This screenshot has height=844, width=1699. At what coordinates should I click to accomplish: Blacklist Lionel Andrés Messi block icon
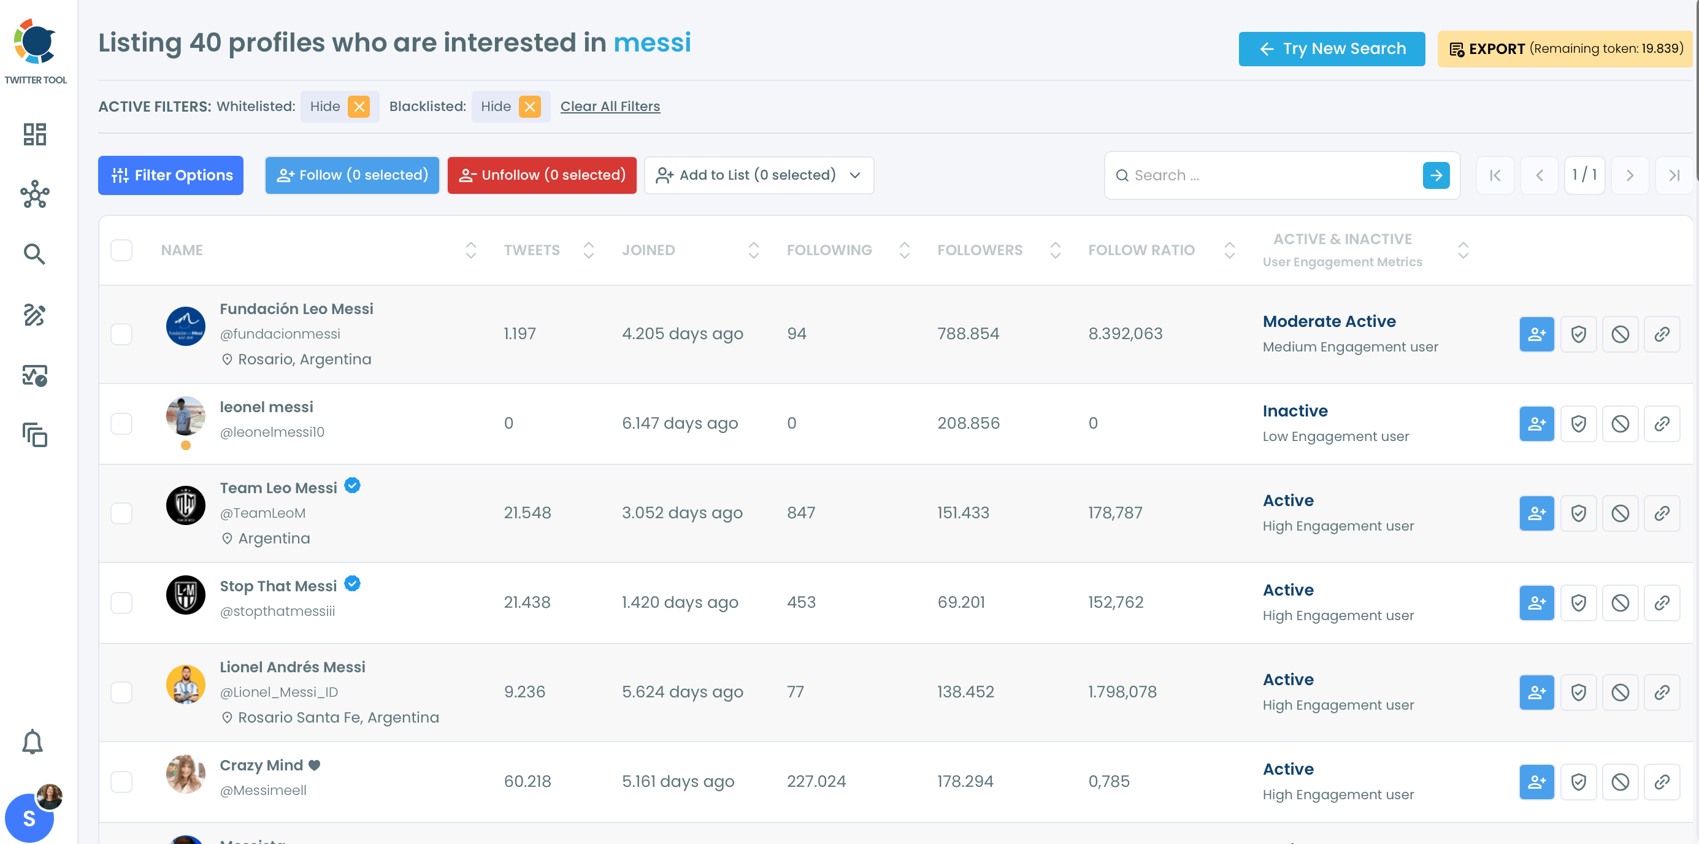pyautogui.click(x=1620, y=692)
